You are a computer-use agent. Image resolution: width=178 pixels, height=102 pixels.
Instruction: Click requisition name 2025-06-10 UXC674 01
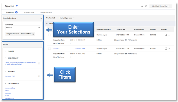point(77,40)
